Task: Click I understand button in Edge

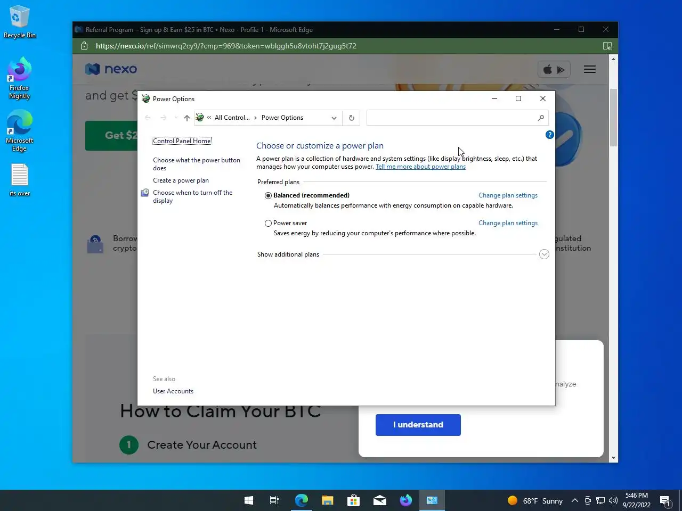Action: point(418,425)
